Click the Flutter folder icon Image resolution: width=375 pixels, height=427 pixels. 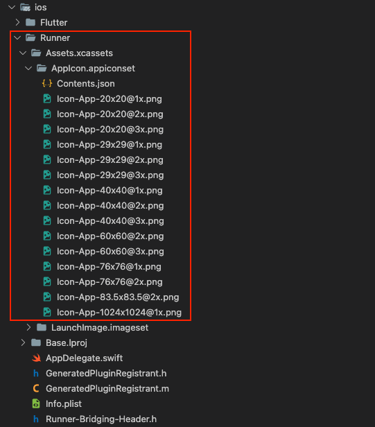(30, 22)
